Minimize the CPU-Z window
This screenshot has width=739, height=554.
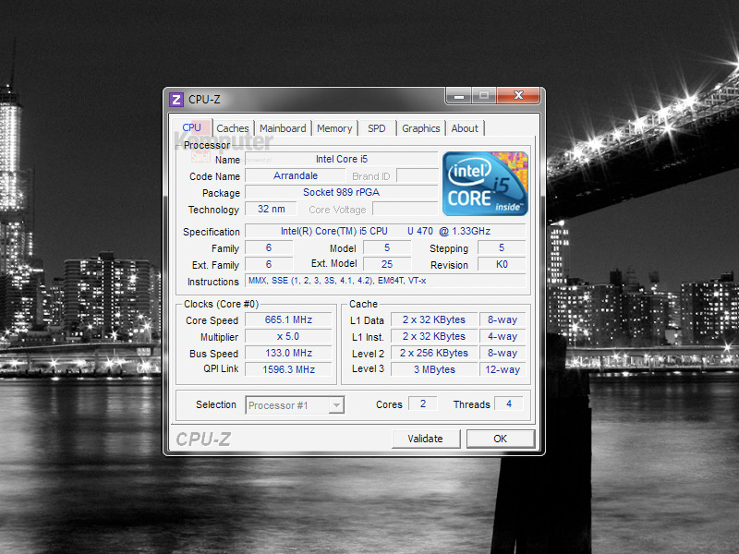(458, 95)
